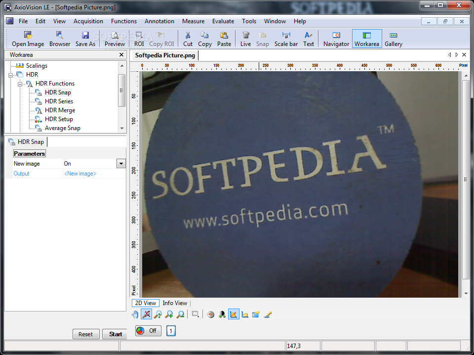Click the workarea tree scroll down arrow
The height and width of the screenshot is (355, 474).
pos(122,129)
